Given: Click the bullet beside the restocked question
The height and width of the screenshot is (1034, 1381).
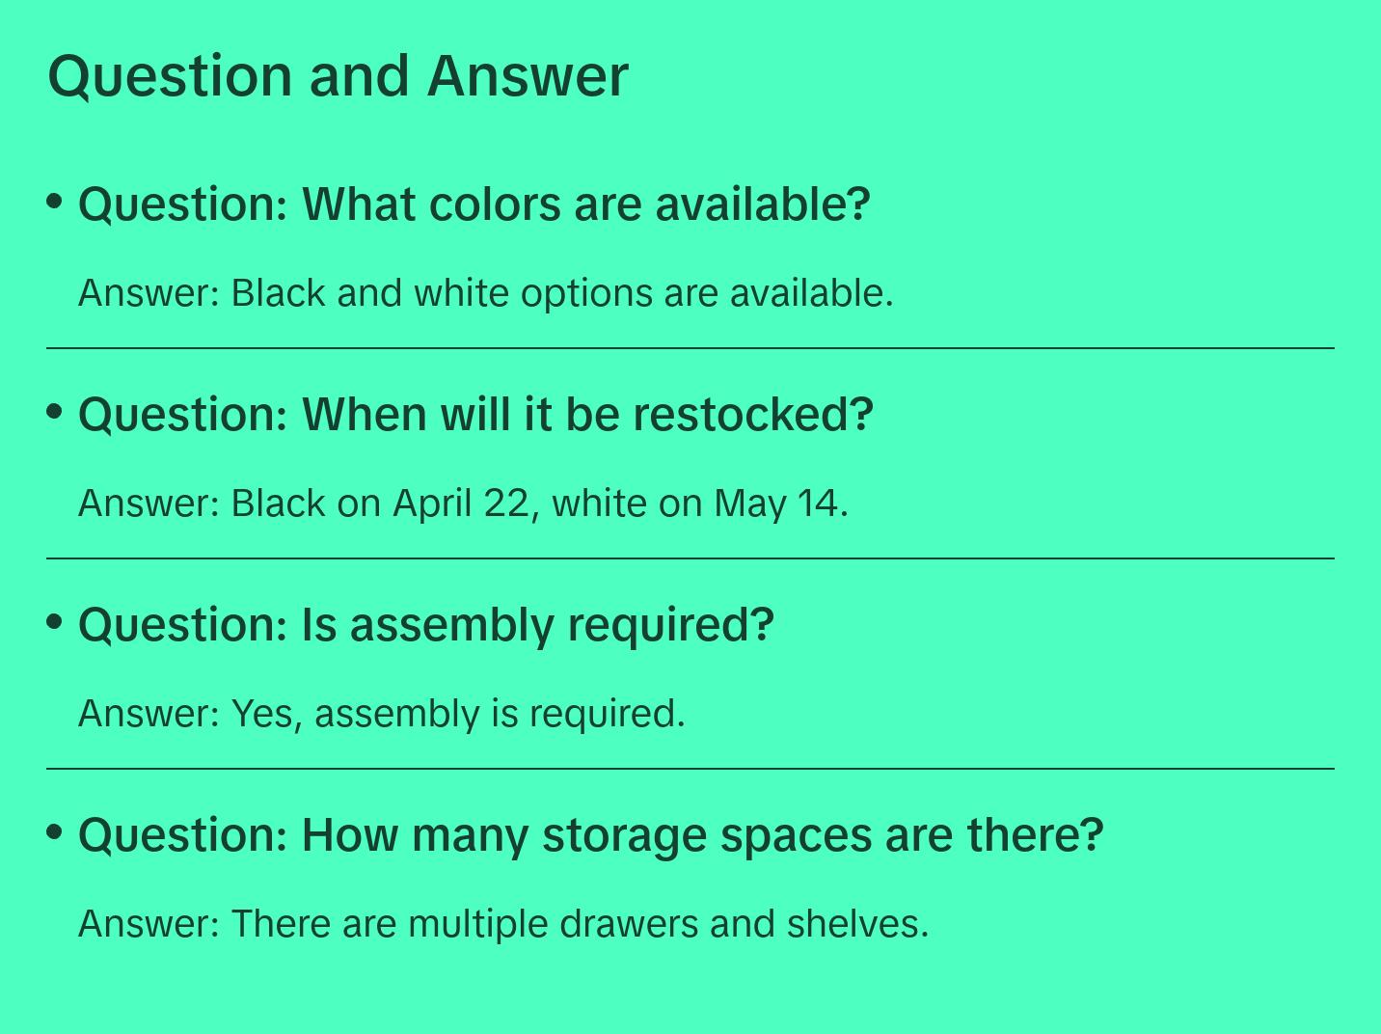Looking at the screenshot, I should [55, 412].
